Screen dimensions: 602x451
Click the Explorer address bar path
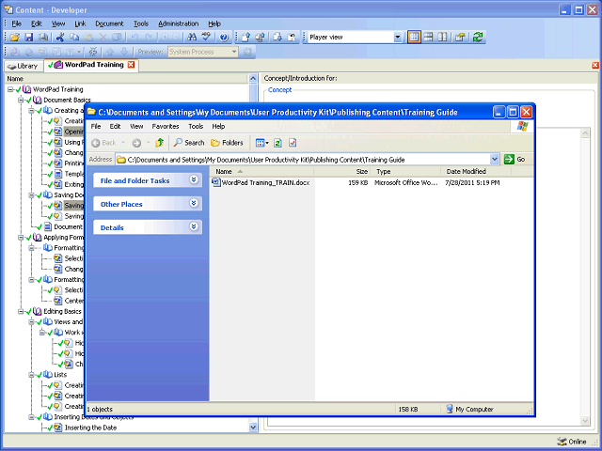265,160
